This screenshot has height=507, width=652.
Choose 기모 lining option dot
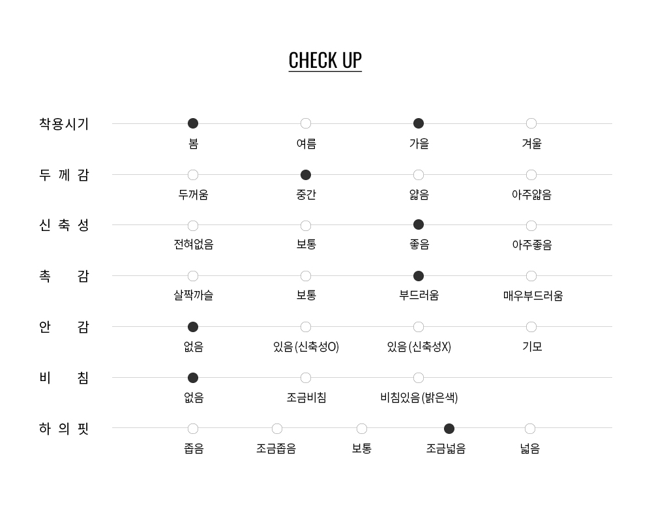pyautogui.click(x=531, y=327)
